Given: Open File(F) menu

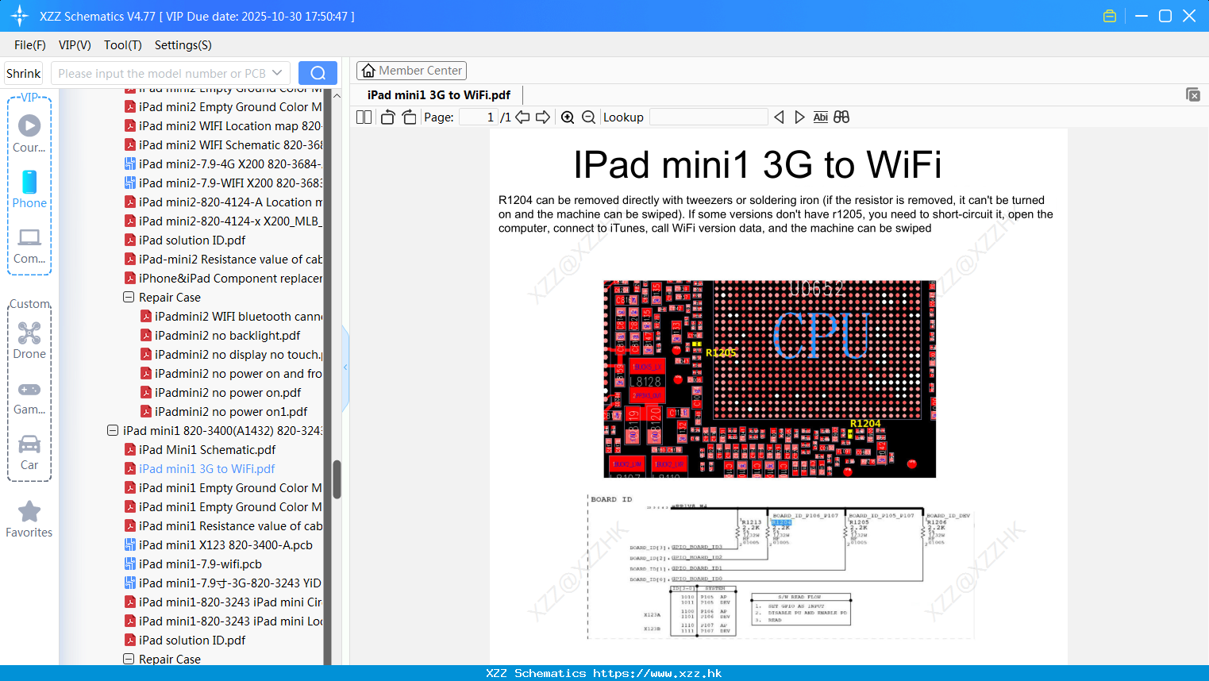Looking at the screenshot, I should 30,45.
